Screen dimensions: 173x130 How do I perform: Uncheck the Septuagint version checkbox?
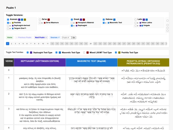[72, 26]
